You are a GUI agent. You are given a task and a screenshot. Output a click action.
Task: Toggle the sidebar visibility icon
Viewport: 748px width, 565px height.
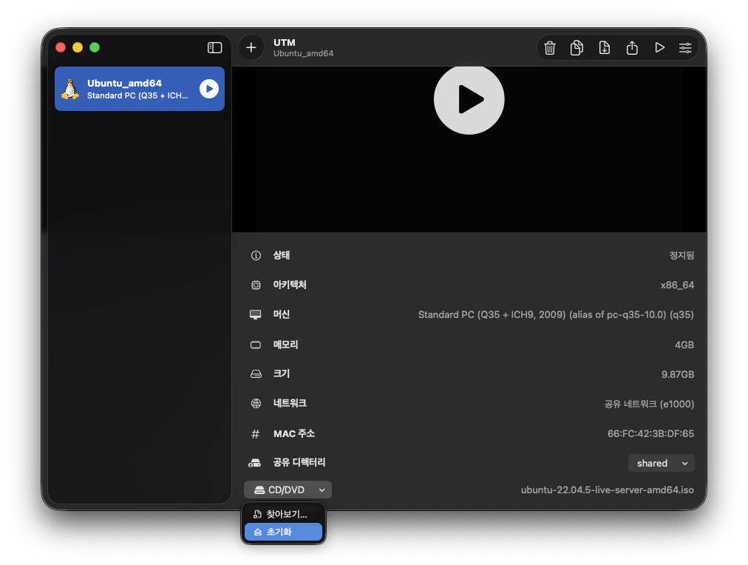(x=215, y=47)
